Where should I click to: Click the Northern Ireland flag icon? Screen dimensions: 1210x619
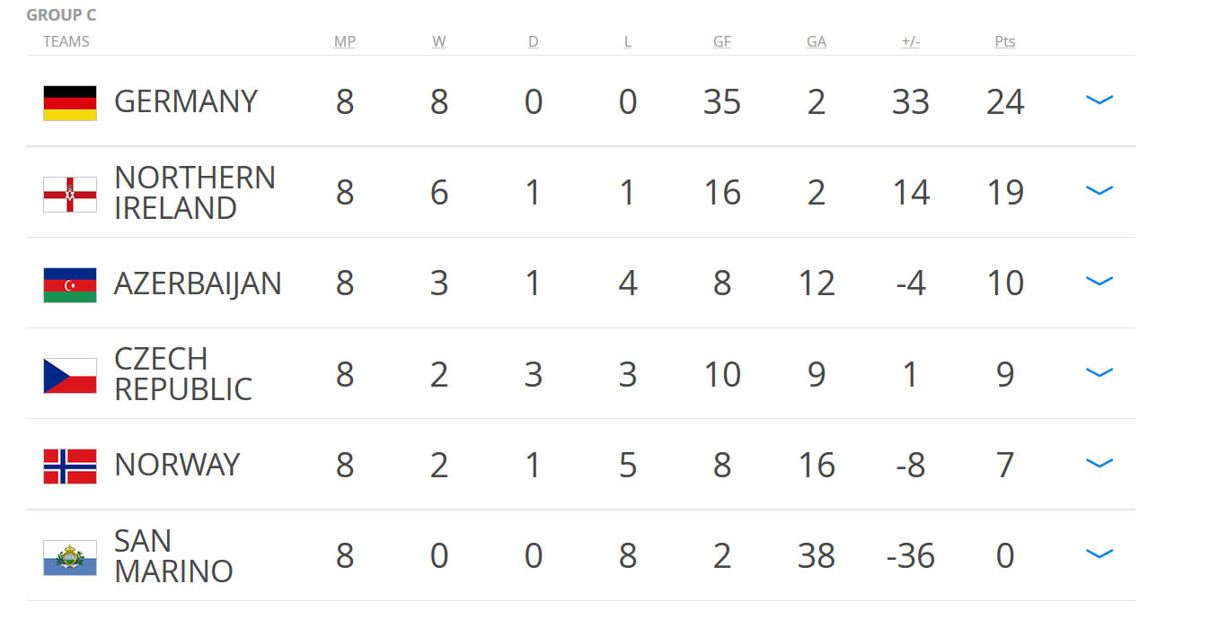click(70, 194)
